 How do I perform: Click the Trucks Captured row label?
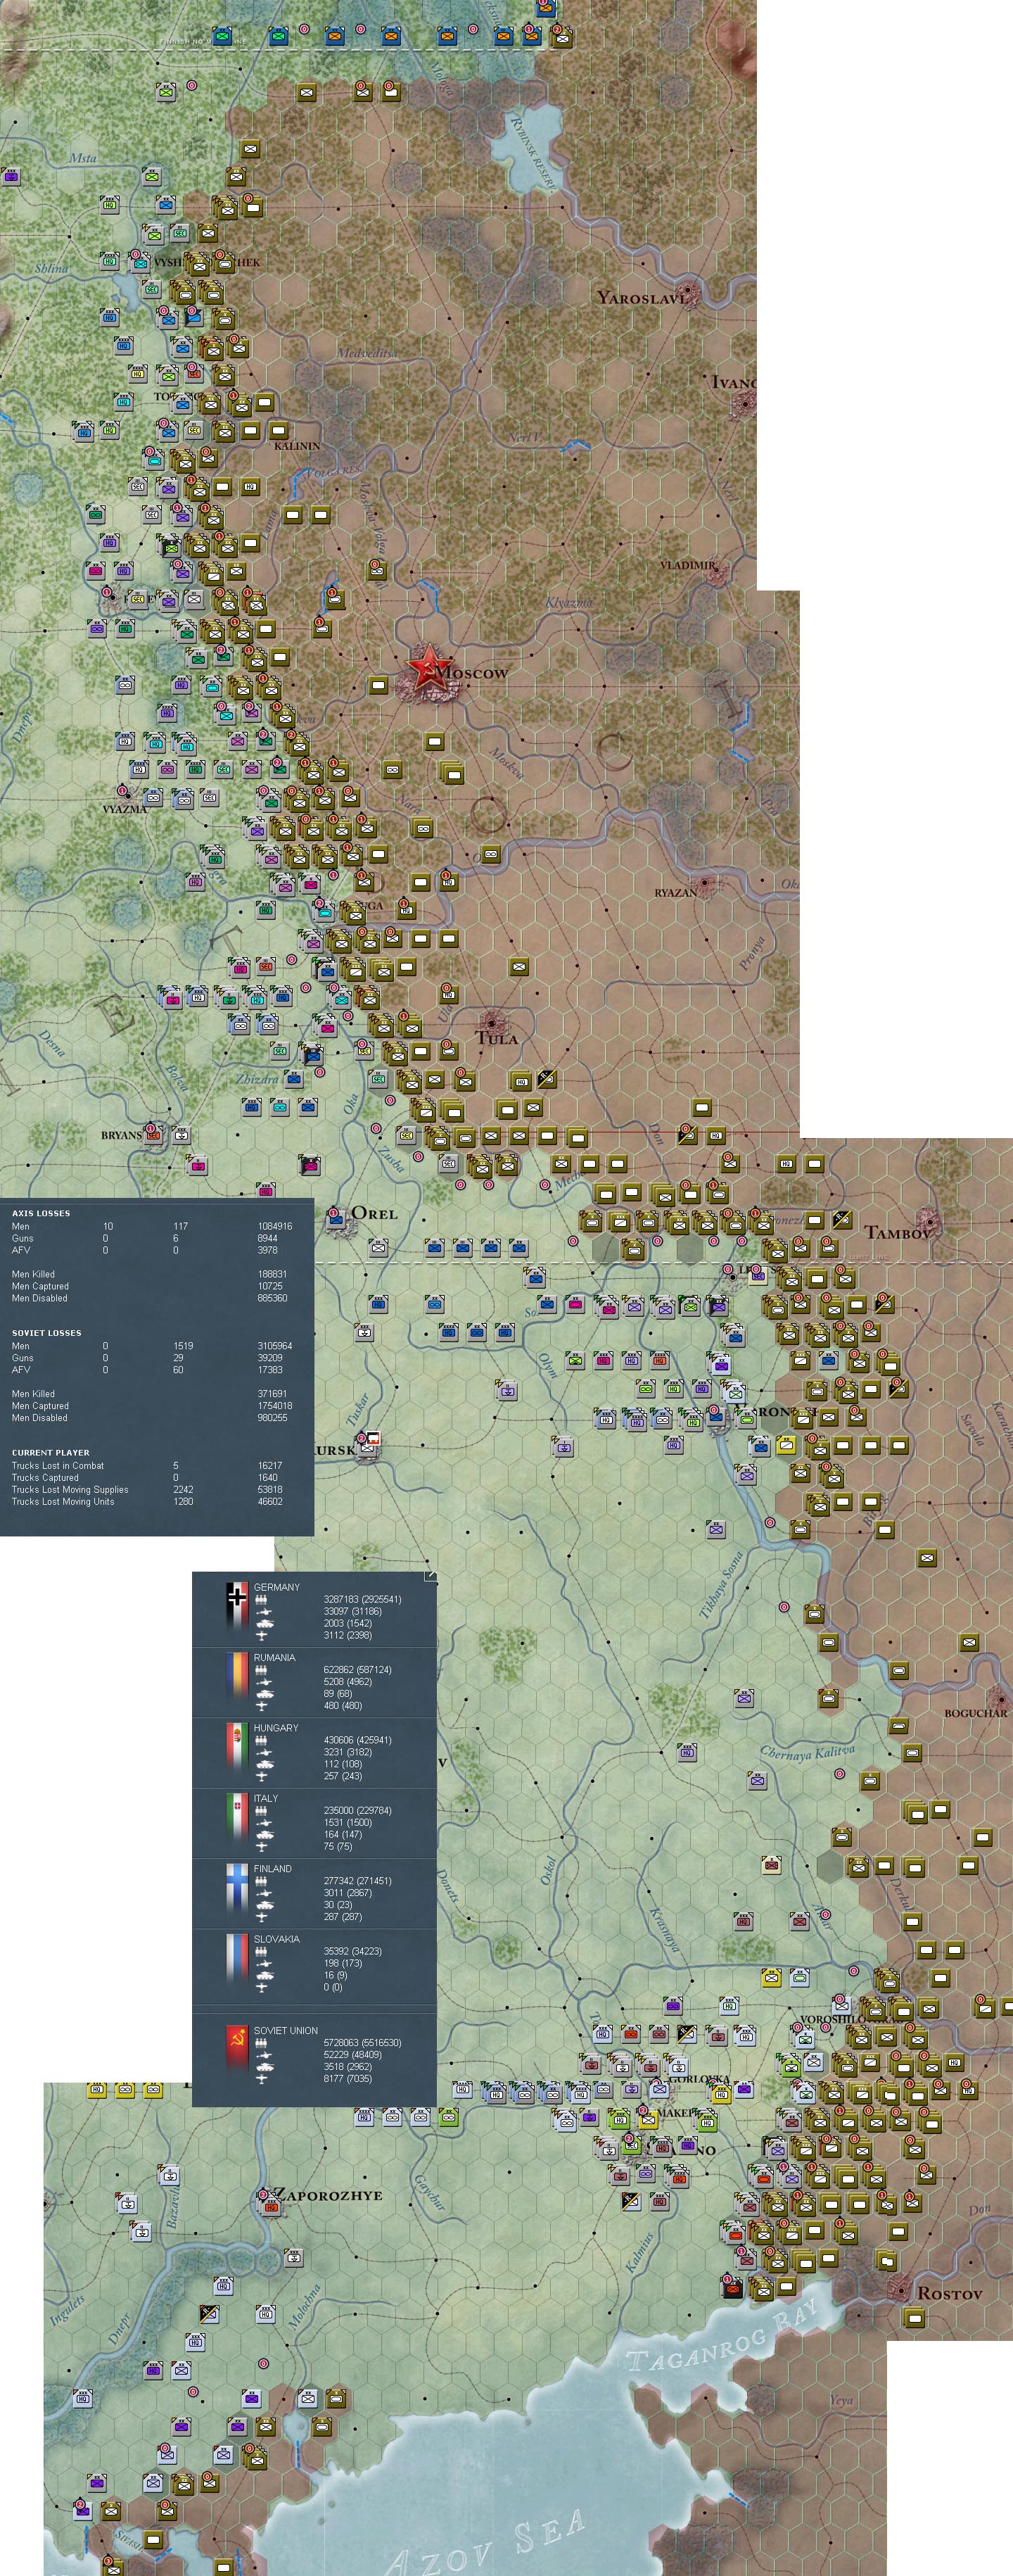click(45, 1477)
